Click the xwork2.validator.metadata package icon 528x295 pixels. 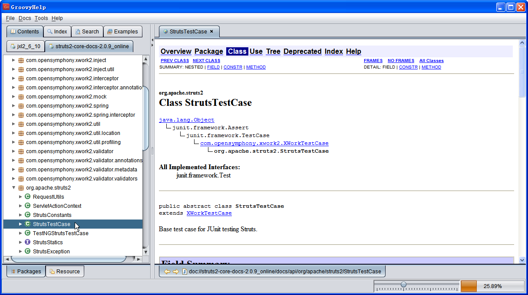[21, 170]
